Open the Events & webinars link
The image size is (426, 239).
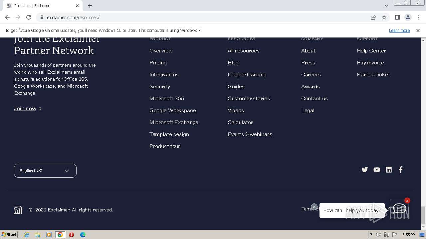click(x=250, y=134)
